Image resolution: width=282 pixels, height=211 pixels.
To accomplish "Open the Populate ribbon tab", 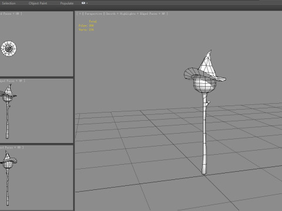I will pyautogui.click(x=67, y=4).
